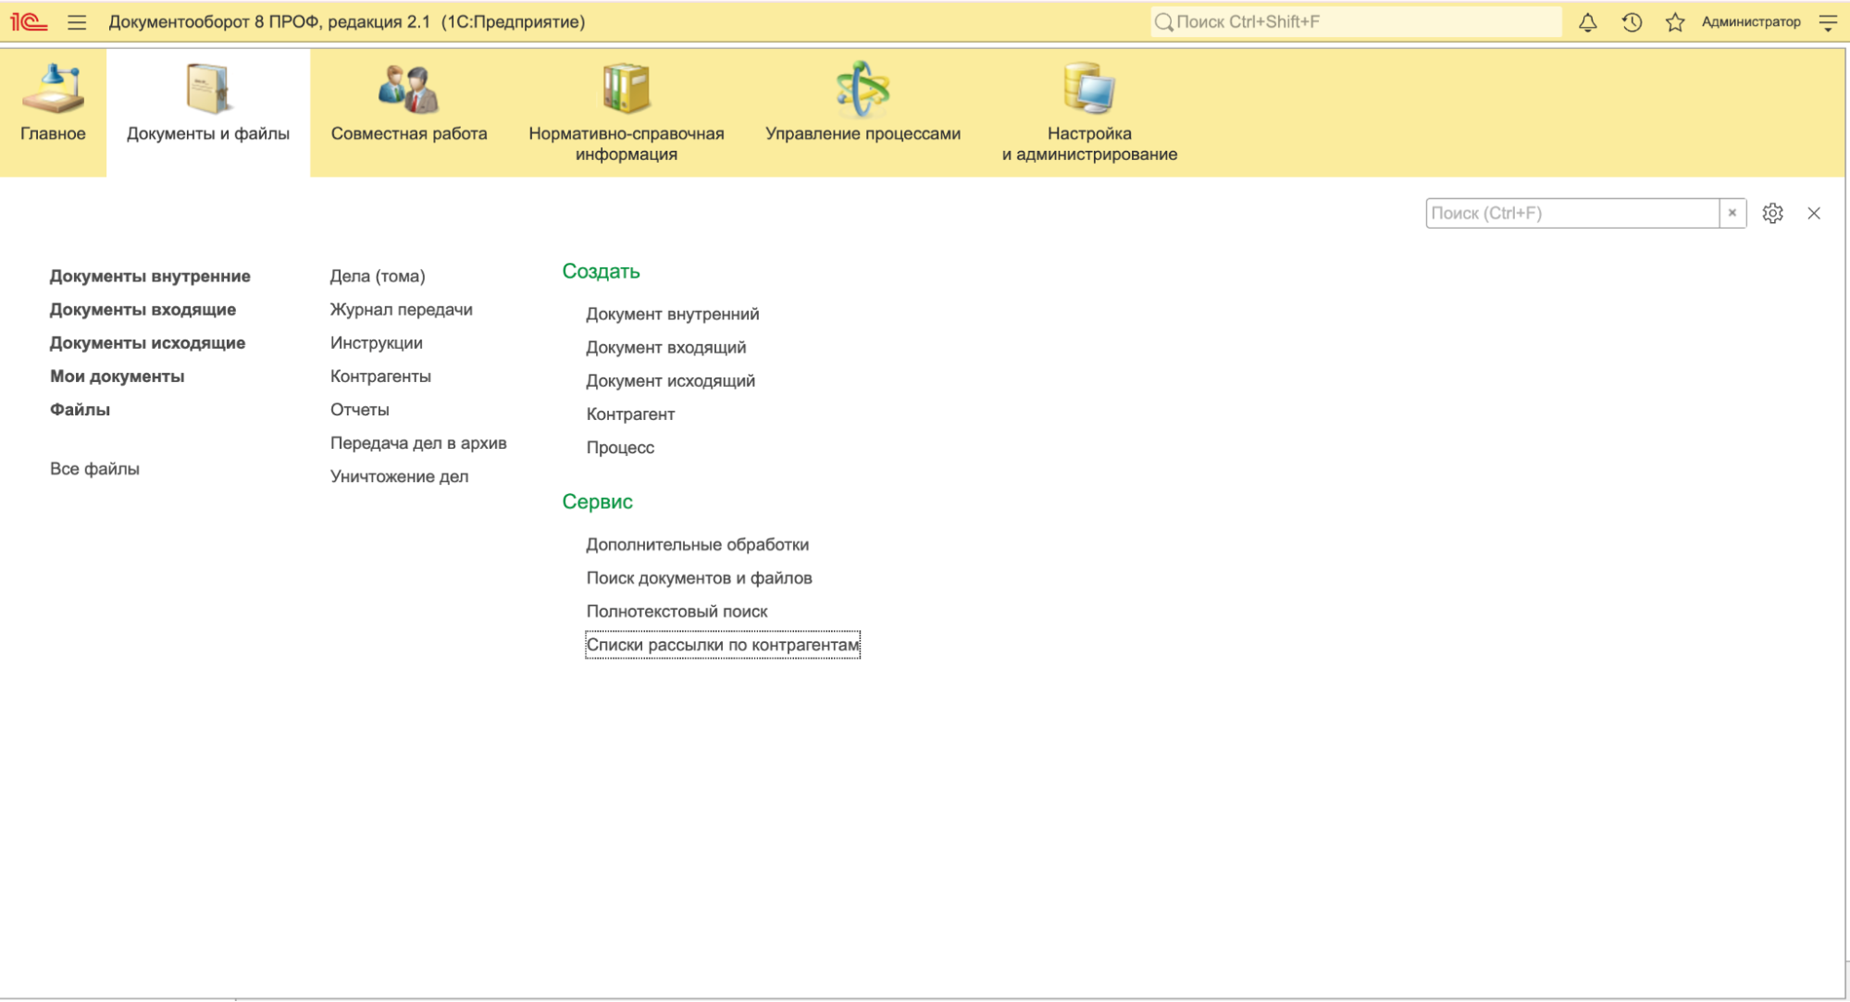This screenshot has height=1002, width=1850.
Task: Open Управление процессами section icon
Action: tap(863, 90)
